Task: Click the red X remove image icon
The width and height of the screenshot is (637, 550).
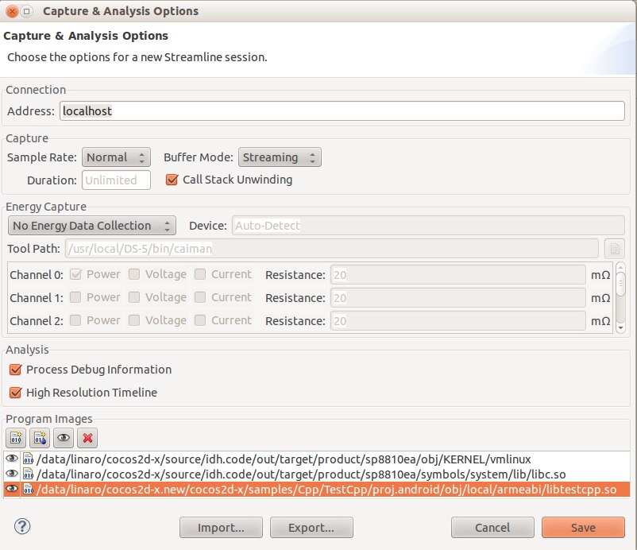Action: click(x=87, y=438)
